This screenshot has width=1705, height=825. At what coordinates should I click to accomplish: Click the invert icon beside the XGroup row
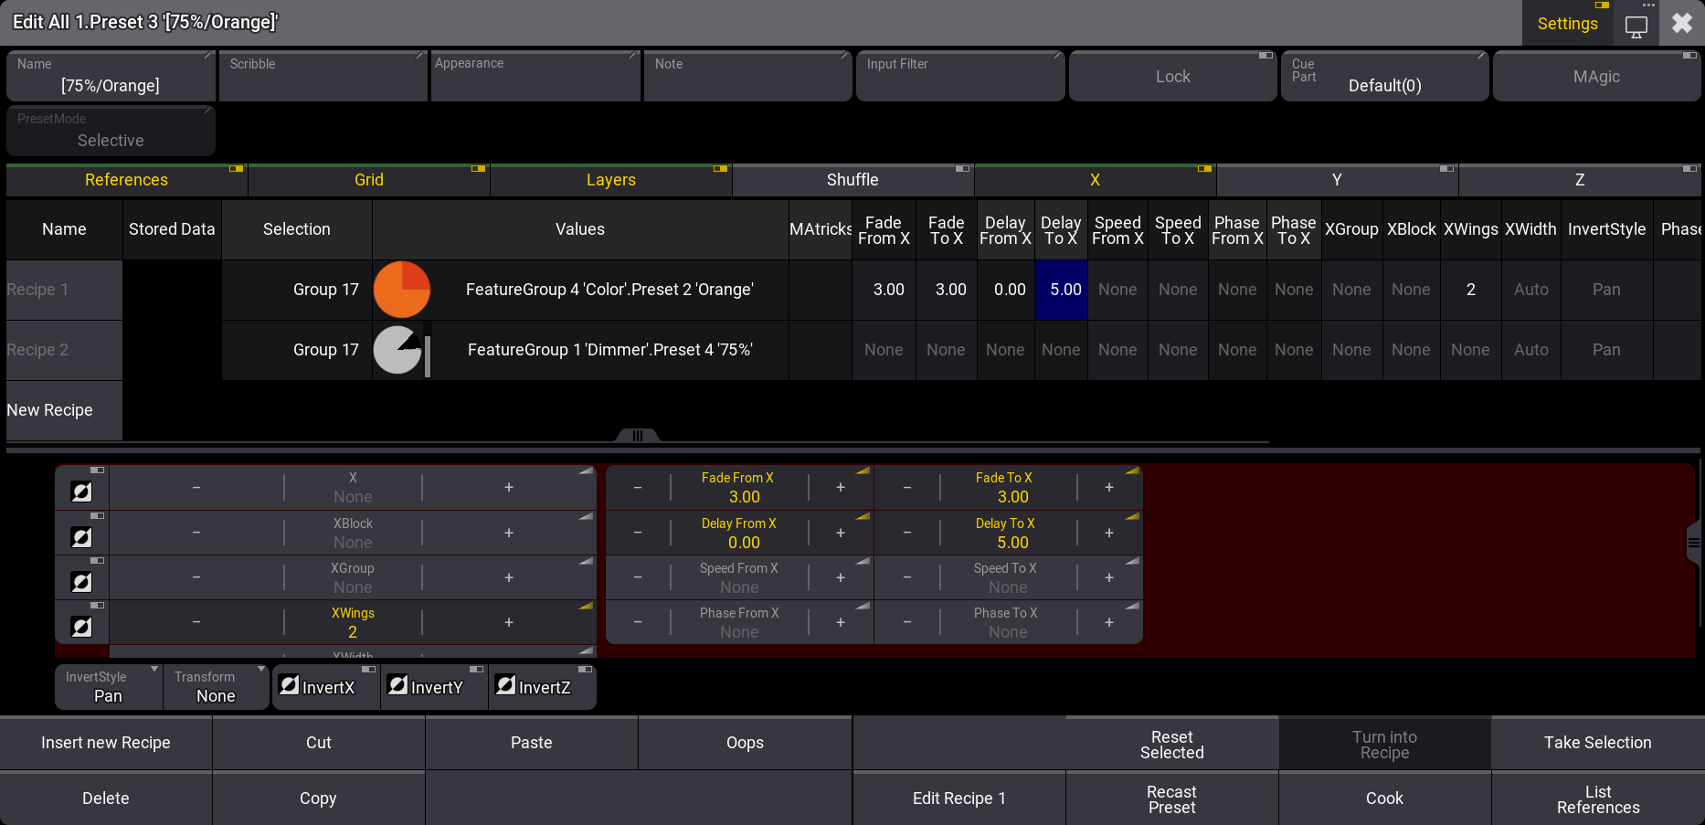tap(81, 581)
